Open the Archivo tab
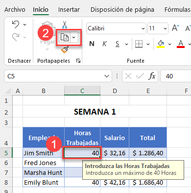 pos(15,10)
